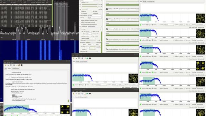Screen dimensions: 206x116
Task: Click the globe icon in the lower-middle JAERO toolbar
Action: tap(82, 94)
